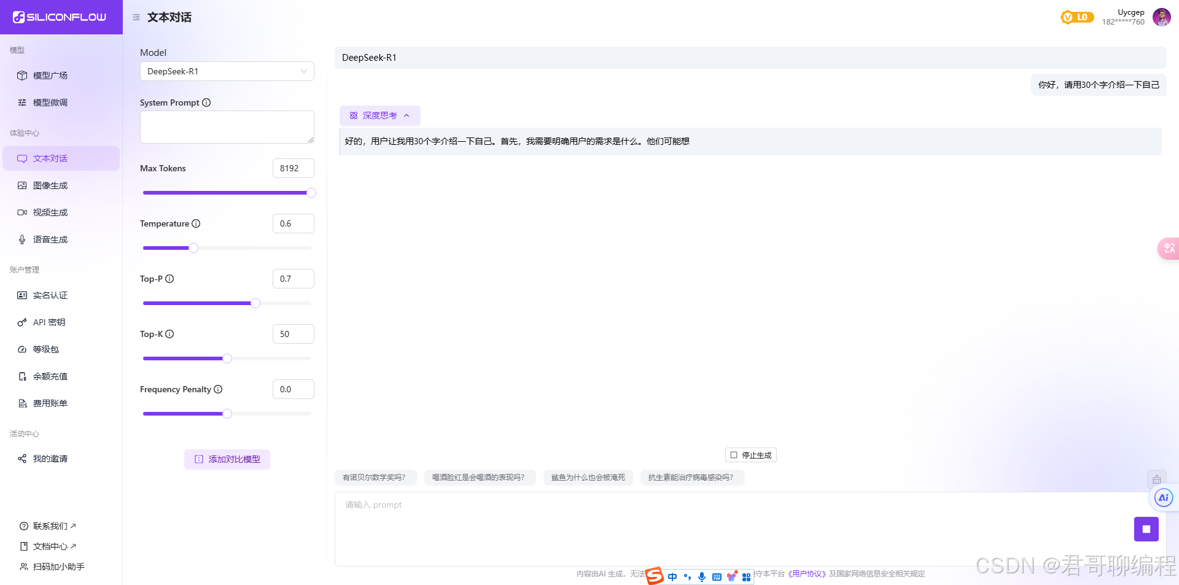Click the Temperature info icon
Screen dimensions: 1179x585
[x=196, y=223]
